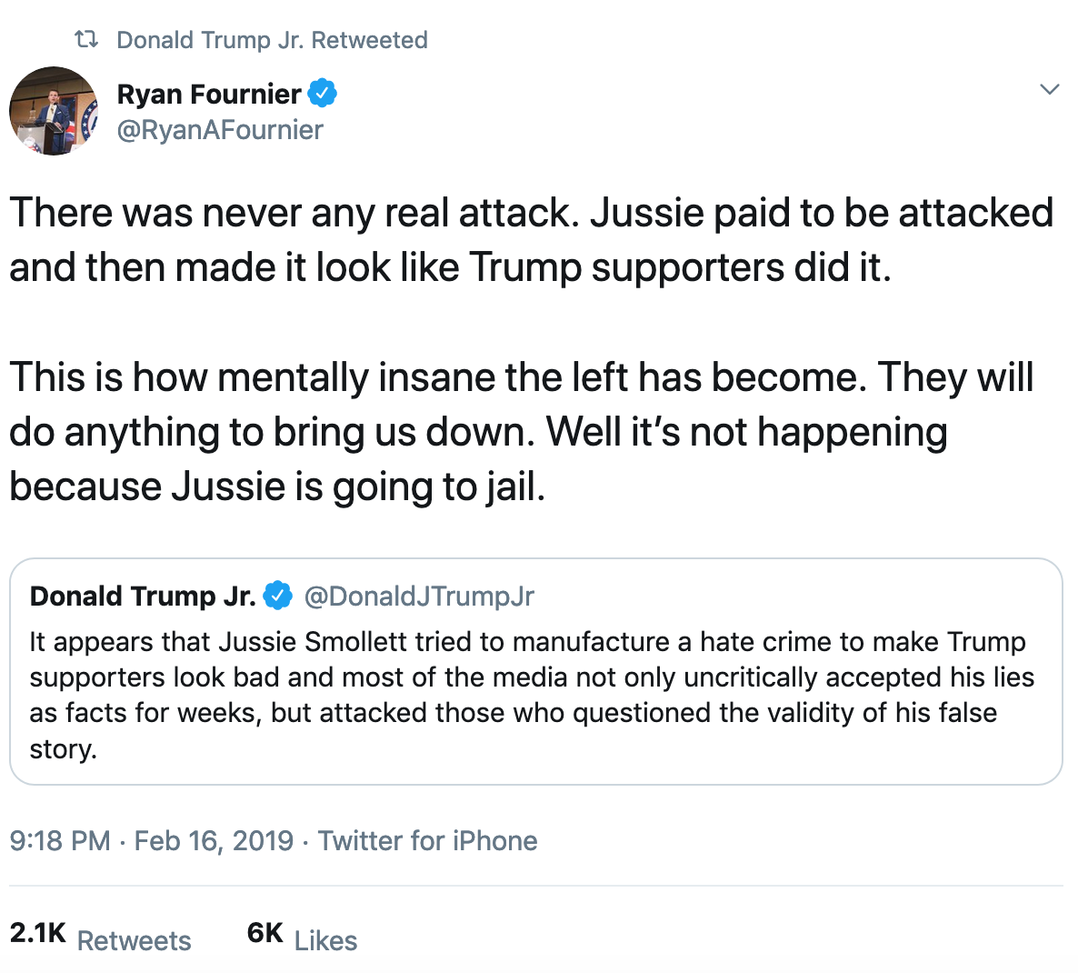Click the verified badge in the quoted tweet

tap(278, 596)
